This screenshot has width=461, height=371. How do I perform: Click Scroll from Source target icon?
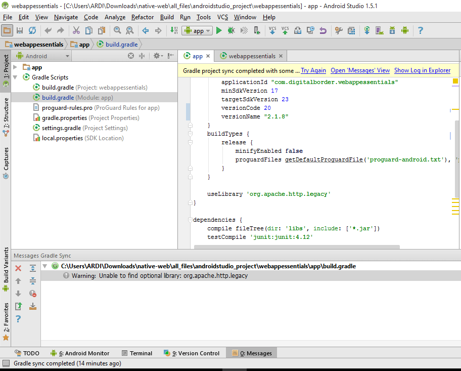(131, 56)
